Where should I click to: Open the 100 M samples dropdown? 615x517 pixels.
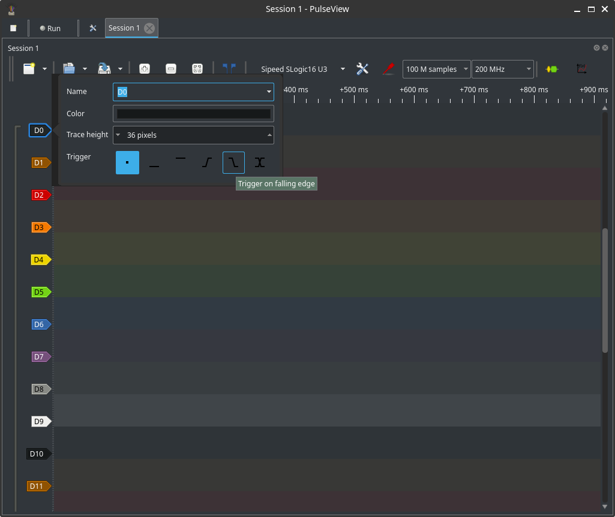click(436, 69)
